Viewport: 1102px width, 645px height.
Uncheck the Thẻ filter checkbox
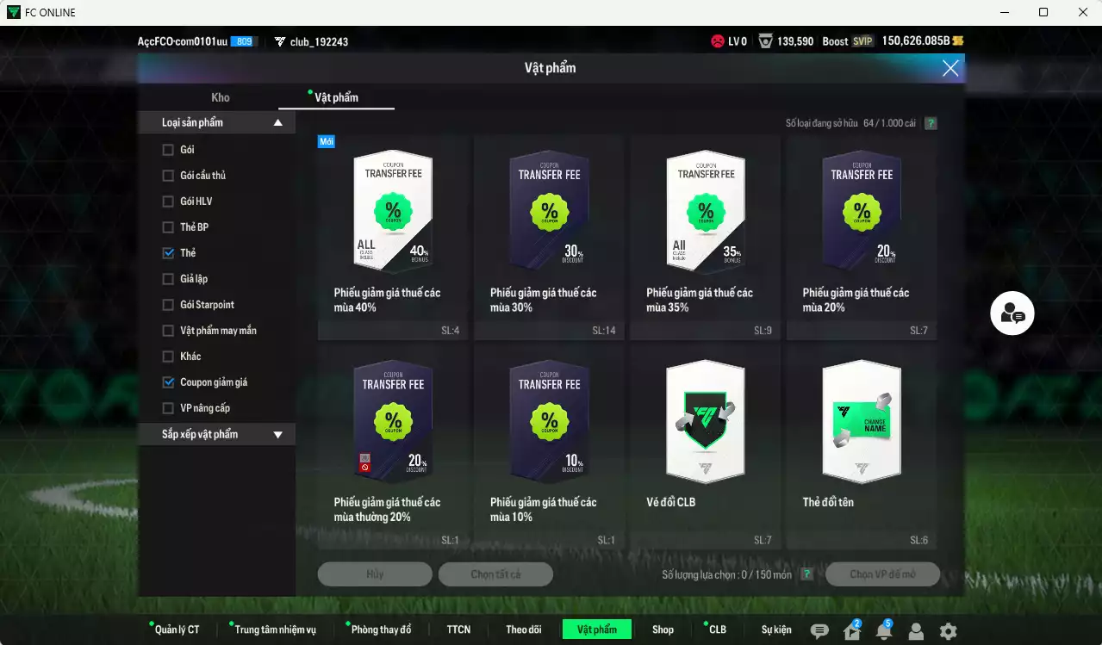coord(166,252)
